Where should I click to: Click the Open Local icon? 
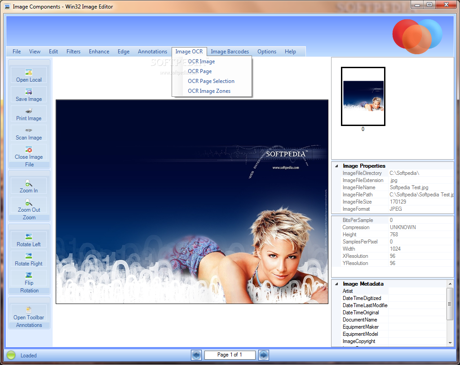point(29,72)
